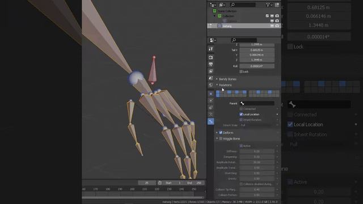
Task: Animate Local Location via its dot
Action: (x=277, y=114)
